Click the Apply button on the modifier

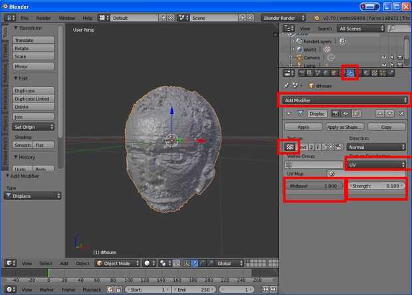(303, 126)
